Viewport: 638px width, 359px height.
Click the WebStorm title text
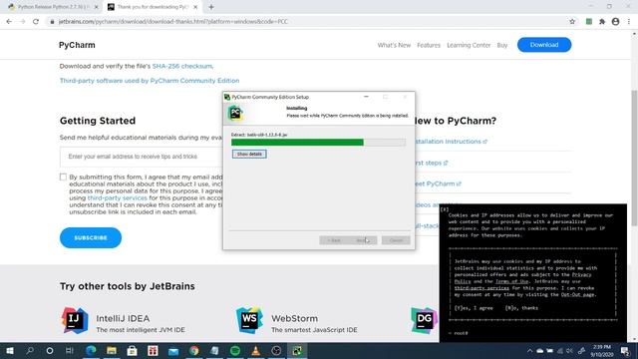point(295,318)
